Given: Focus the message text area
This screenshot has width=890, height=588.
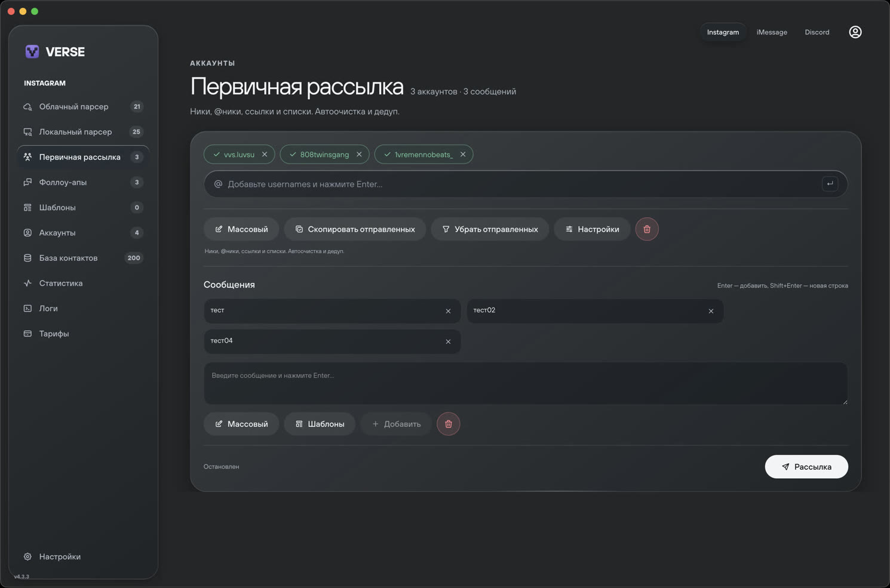Looking at the screenshot, I should click(x=526, y=383).
